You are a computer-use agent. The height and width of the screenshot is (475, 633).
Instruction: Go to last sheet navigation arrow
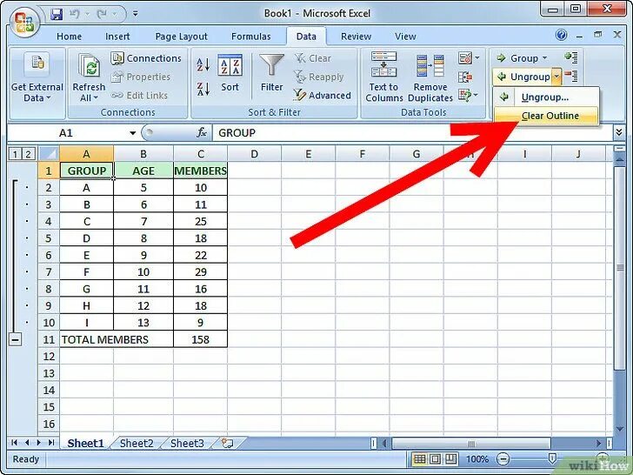click(51, 443)
